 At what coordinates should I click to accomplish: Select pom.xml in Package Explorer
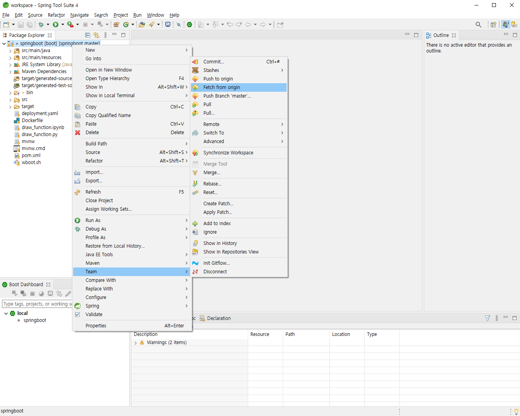coord(31,156)
